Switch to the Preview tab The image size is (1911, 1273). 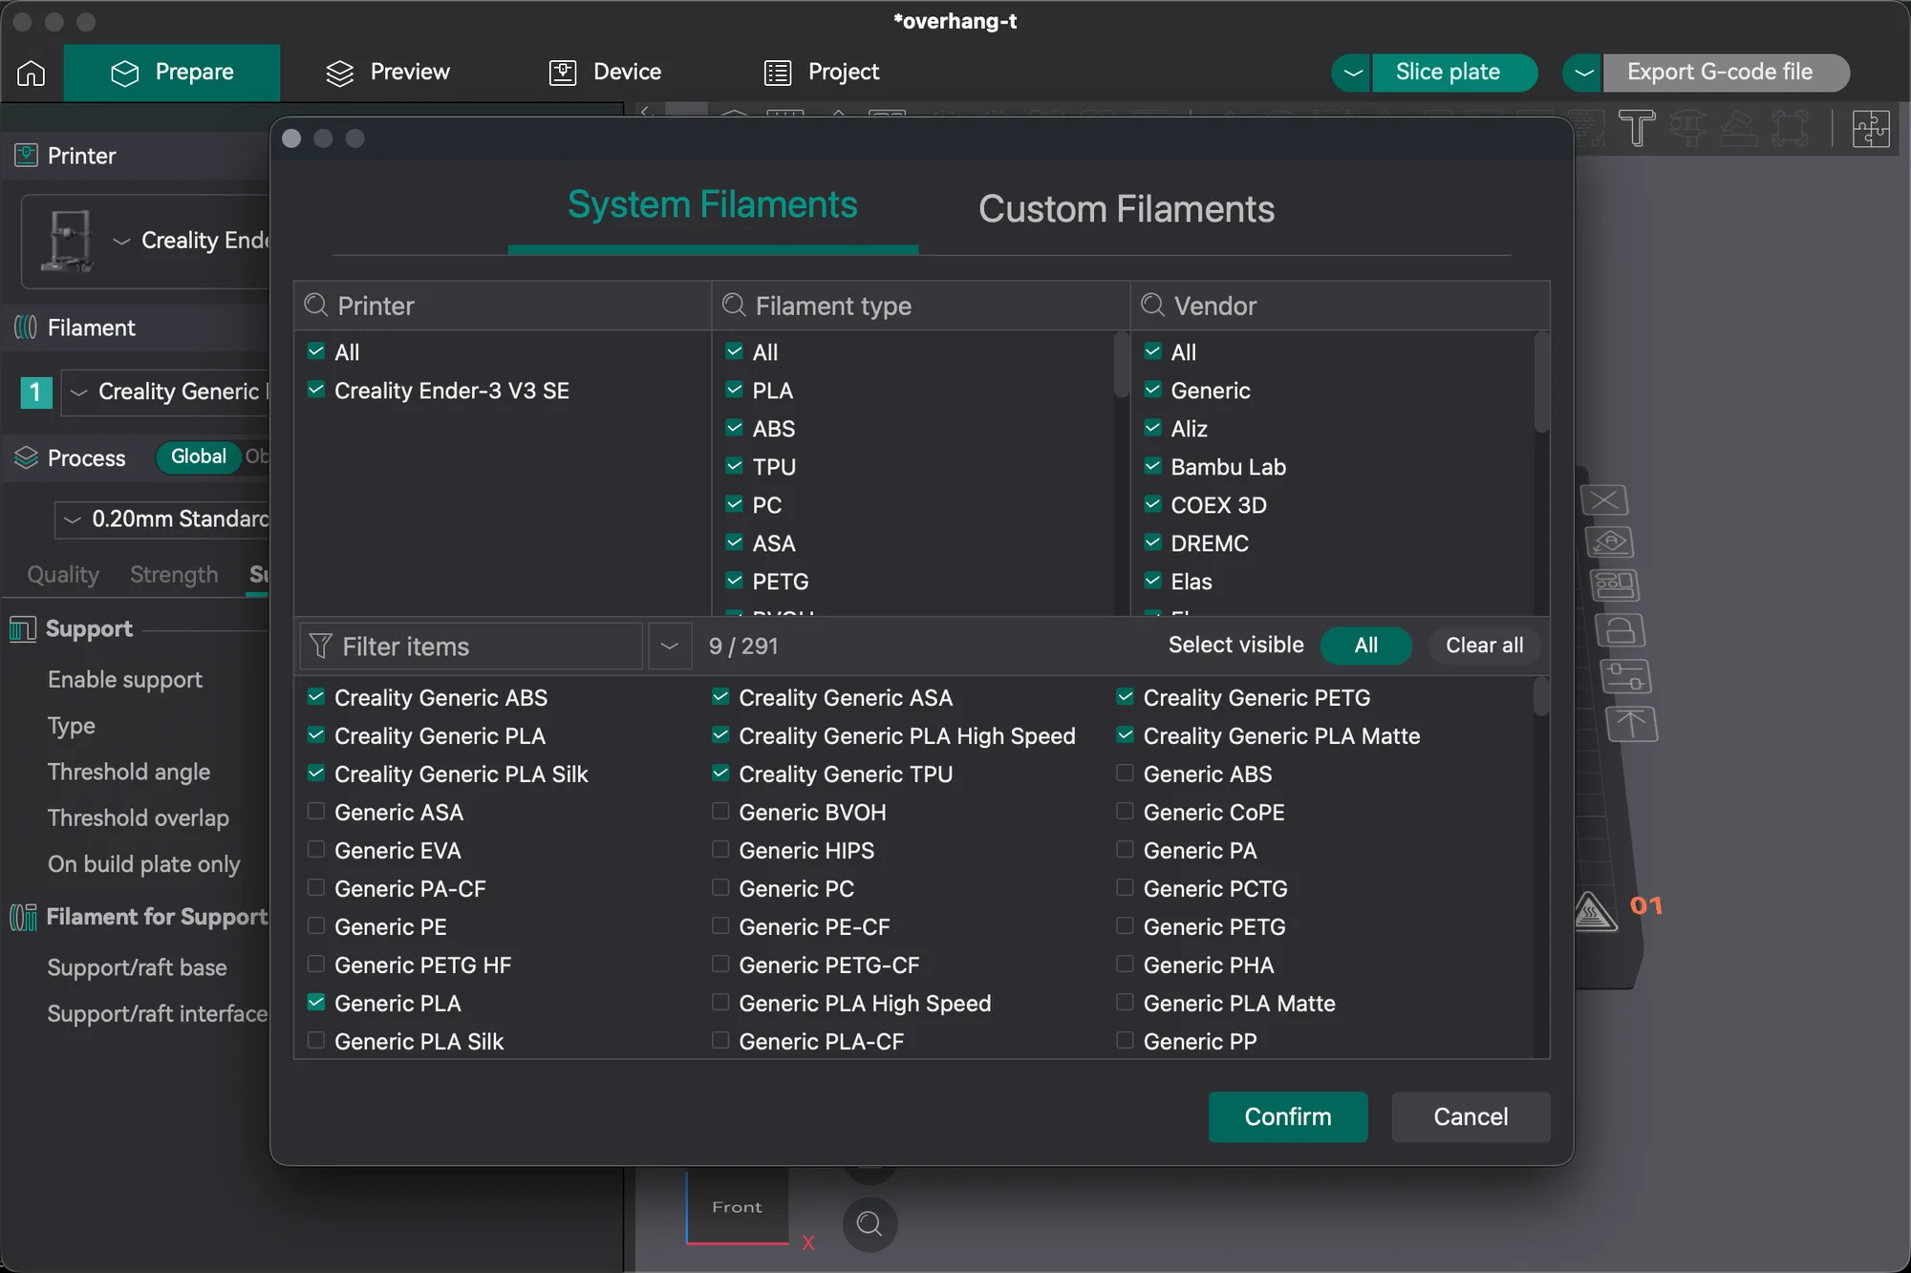click(x=388, y=73)
